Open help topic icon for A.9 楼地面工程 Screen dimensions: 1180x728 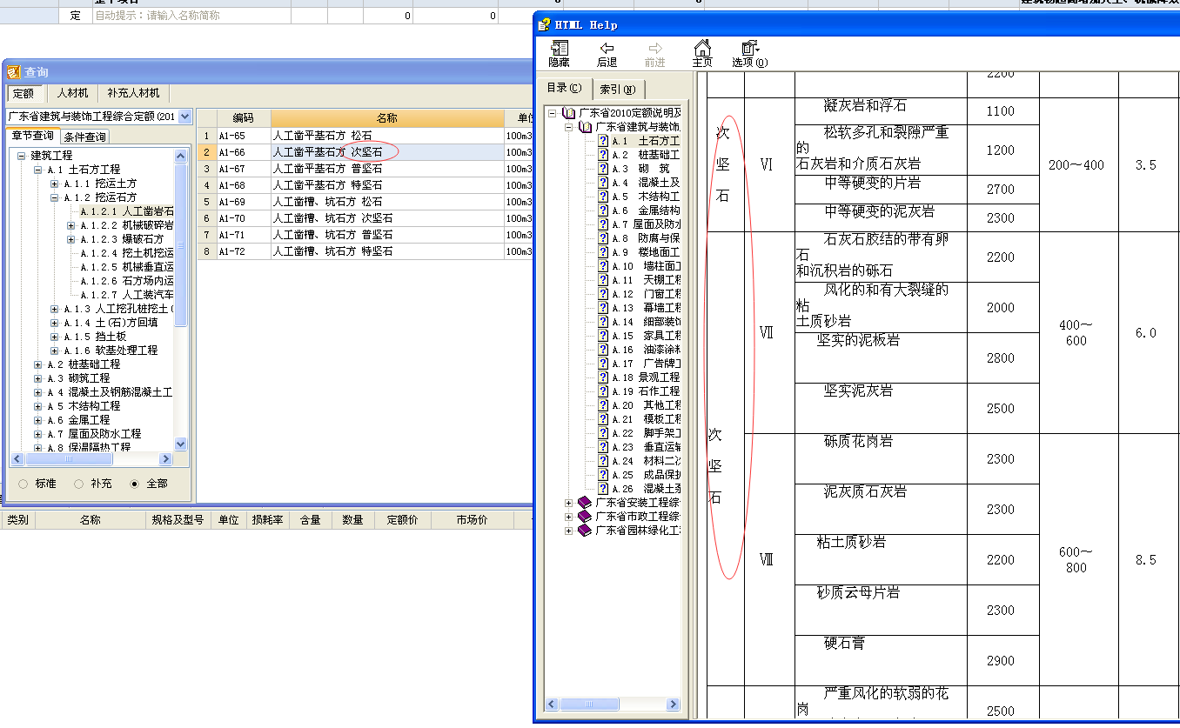[x=603, y=252]
